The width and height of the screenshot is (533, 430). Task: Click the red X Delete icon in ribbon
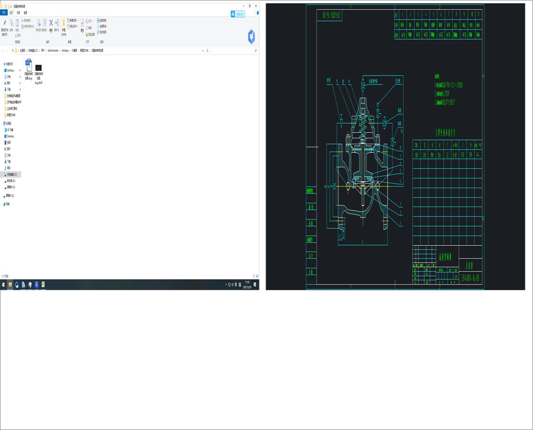point(51,23)
